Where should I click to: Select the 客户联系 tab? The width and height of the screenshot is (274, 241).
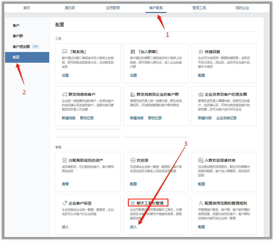(x=156, y=8)
